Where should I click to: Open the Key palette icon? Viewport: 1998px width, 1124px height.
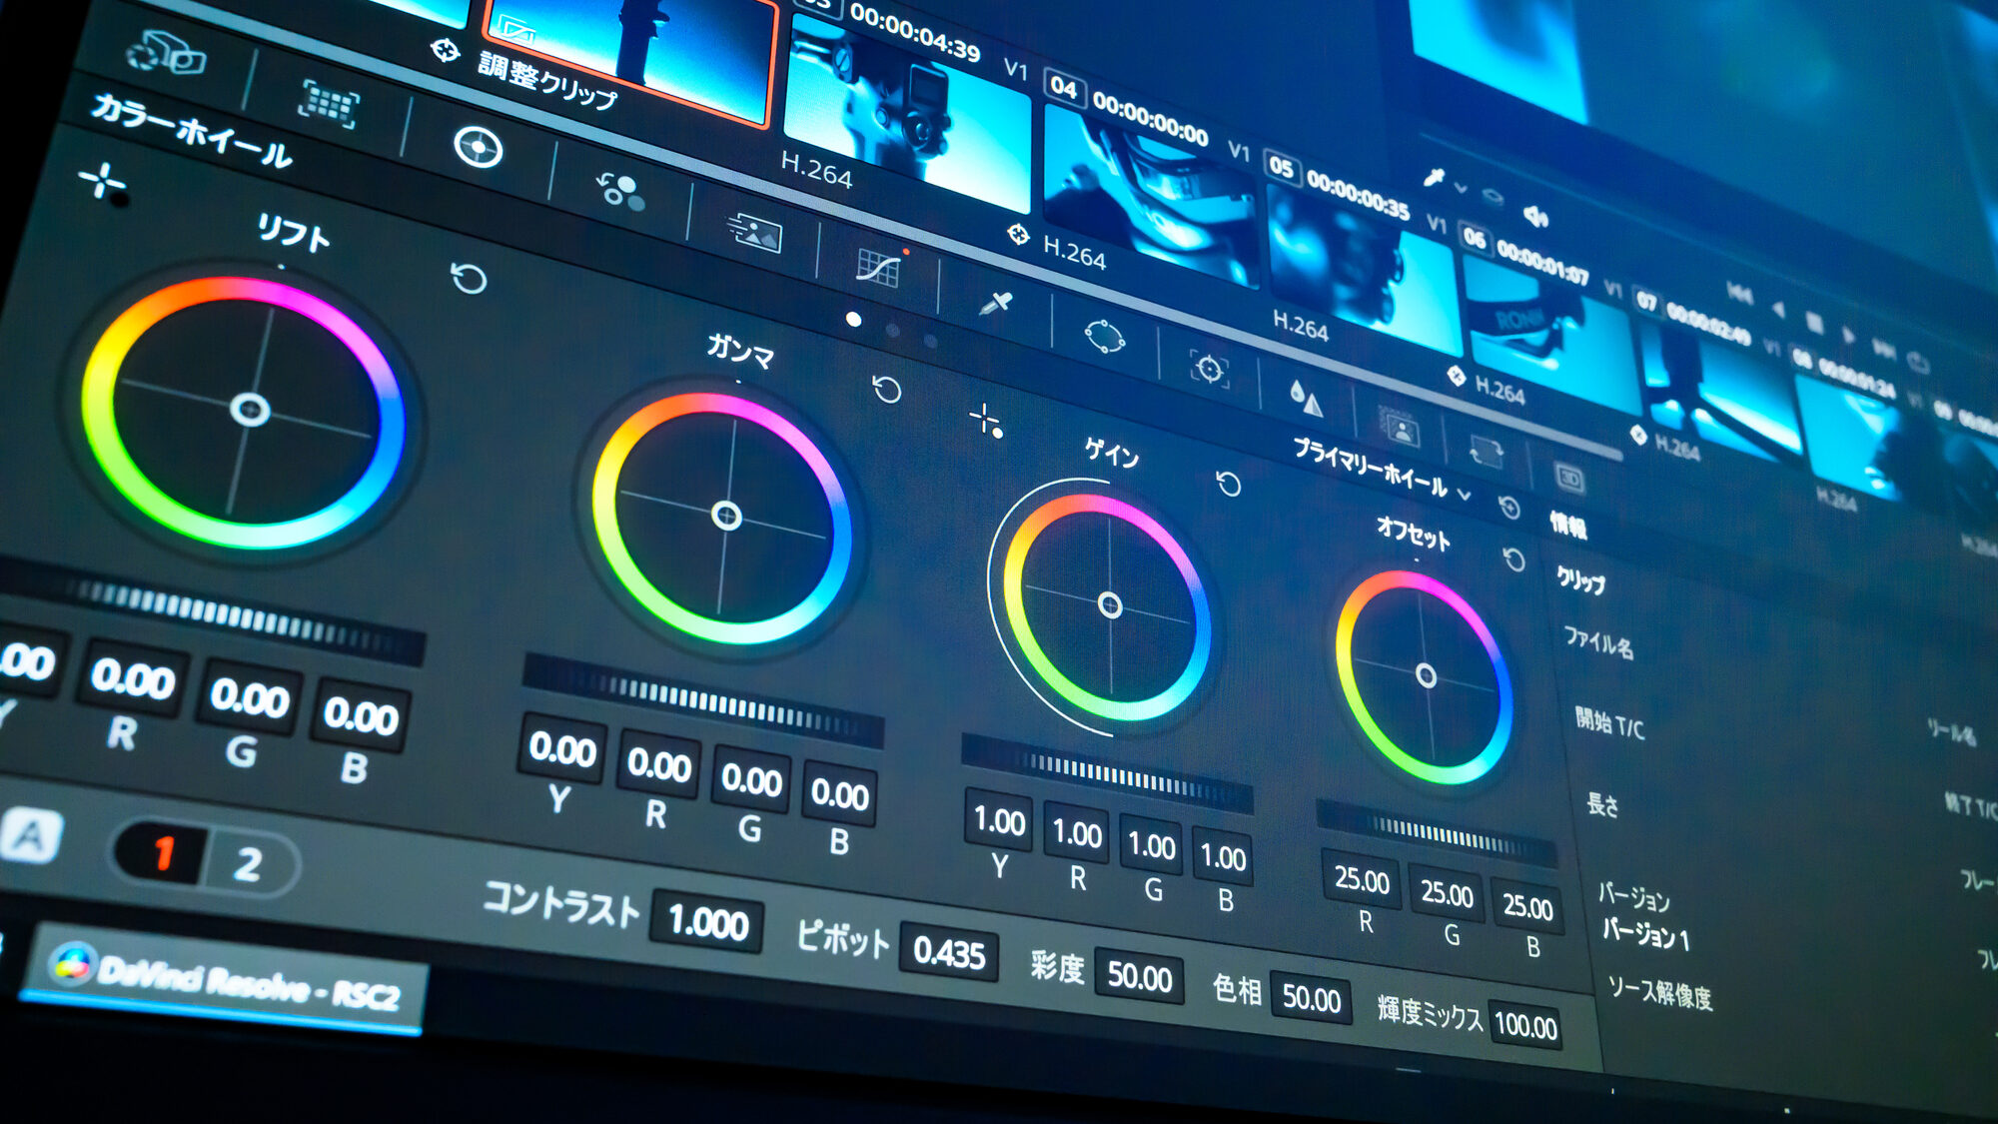[1401, 428]
